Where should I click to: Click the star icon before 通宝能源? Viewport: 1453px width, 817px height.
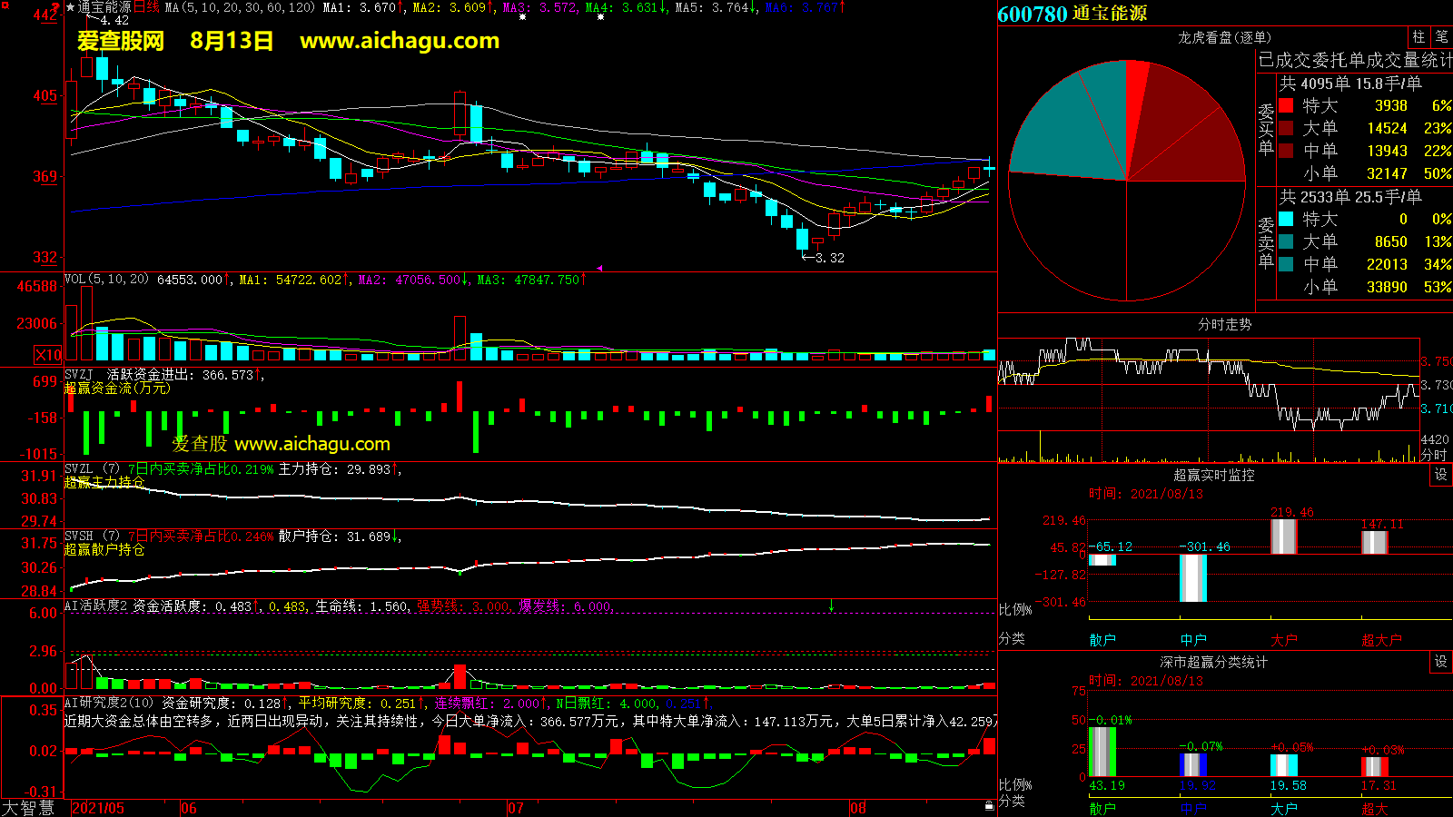point(70,7)
